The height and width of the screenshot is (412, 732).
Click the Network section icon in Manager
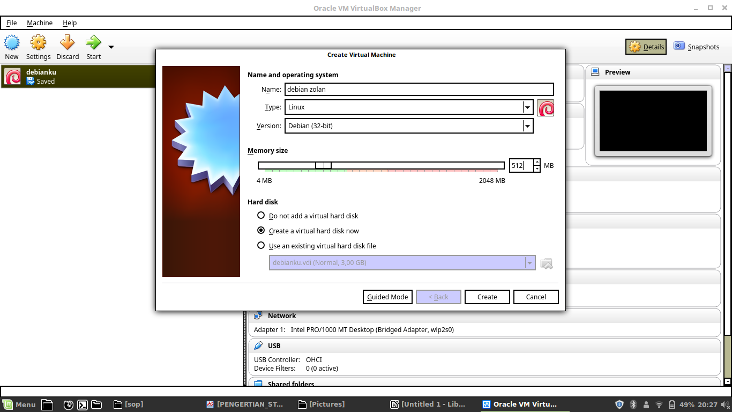[258, 316]
